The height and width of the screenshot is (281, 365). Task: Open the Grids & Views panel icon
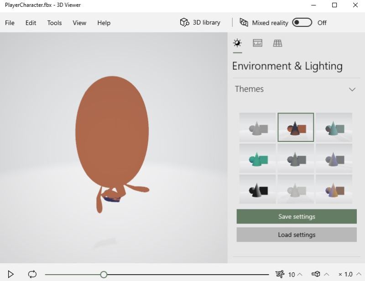click(277, 43)
